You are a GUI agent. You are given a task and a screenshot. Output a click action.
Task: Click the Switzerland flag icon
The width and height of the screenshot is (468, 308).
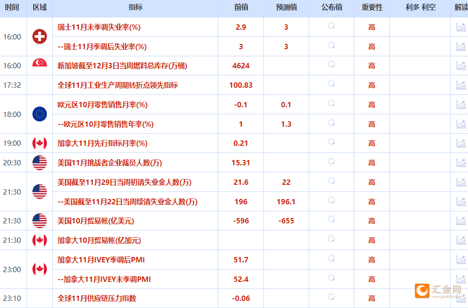39,37
